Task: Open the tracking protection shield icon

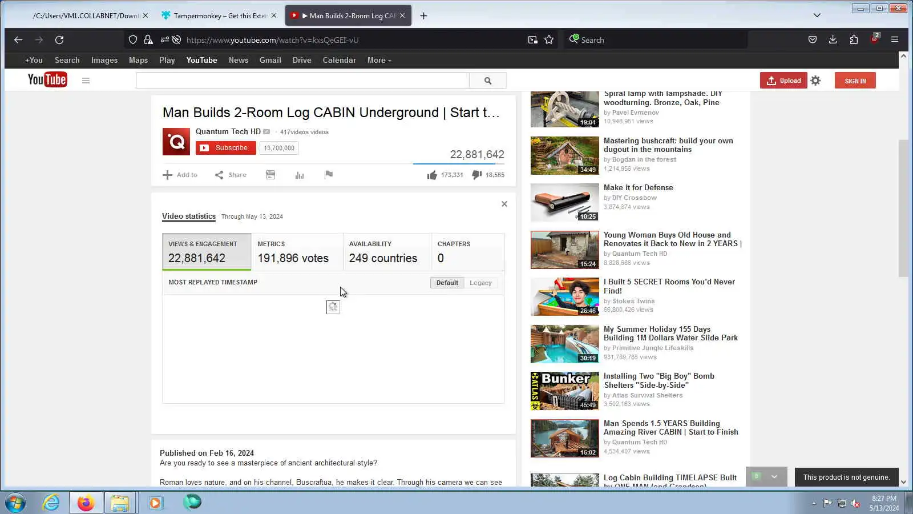Action: 133,40
